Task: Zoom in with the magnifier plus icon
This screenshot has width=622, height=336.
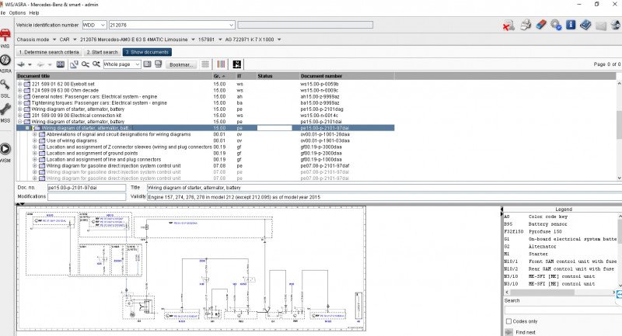Action: (96, 64)
